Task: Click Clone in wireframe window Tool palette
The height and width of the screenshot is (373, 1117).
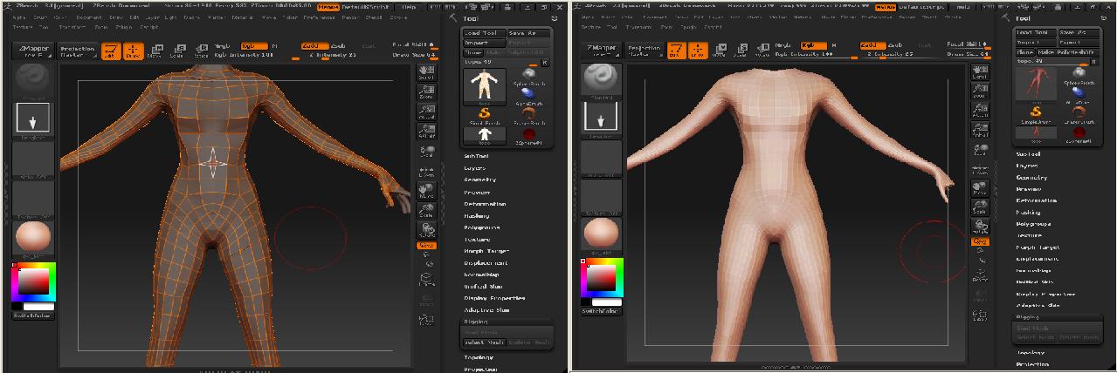Action: click(x=472, y=52)
